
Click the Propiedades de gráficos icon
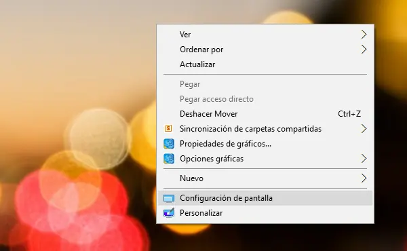click(x=169, y=144)
